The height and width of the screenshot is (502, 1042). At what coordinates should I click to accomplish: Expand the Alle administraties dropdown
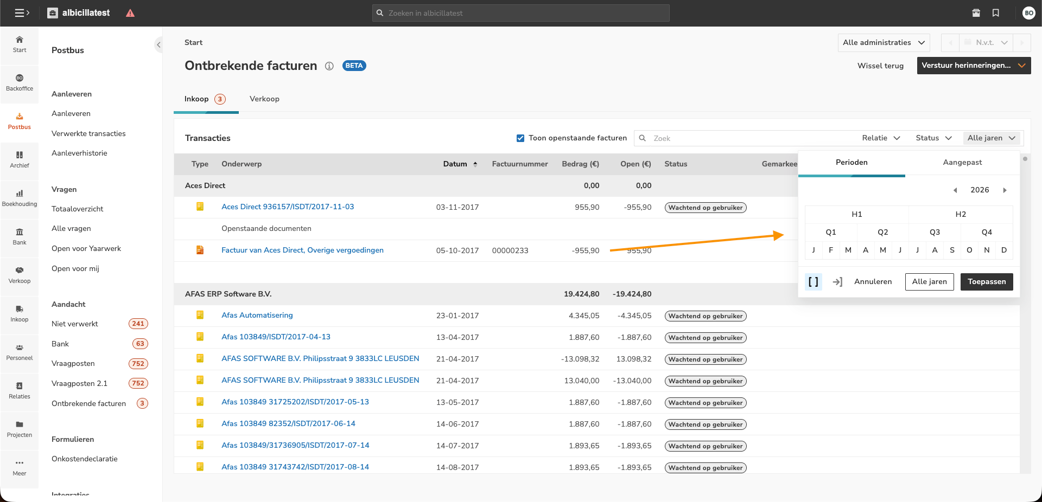[883, 43]
